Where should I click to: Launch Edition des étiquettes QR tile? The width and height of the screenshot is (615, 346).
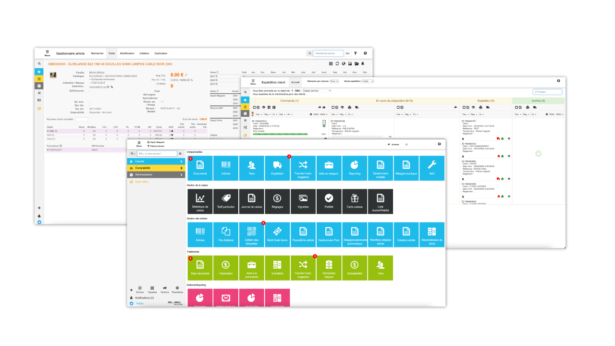coord(252,235)
